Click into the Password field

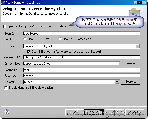pos(82,76)
